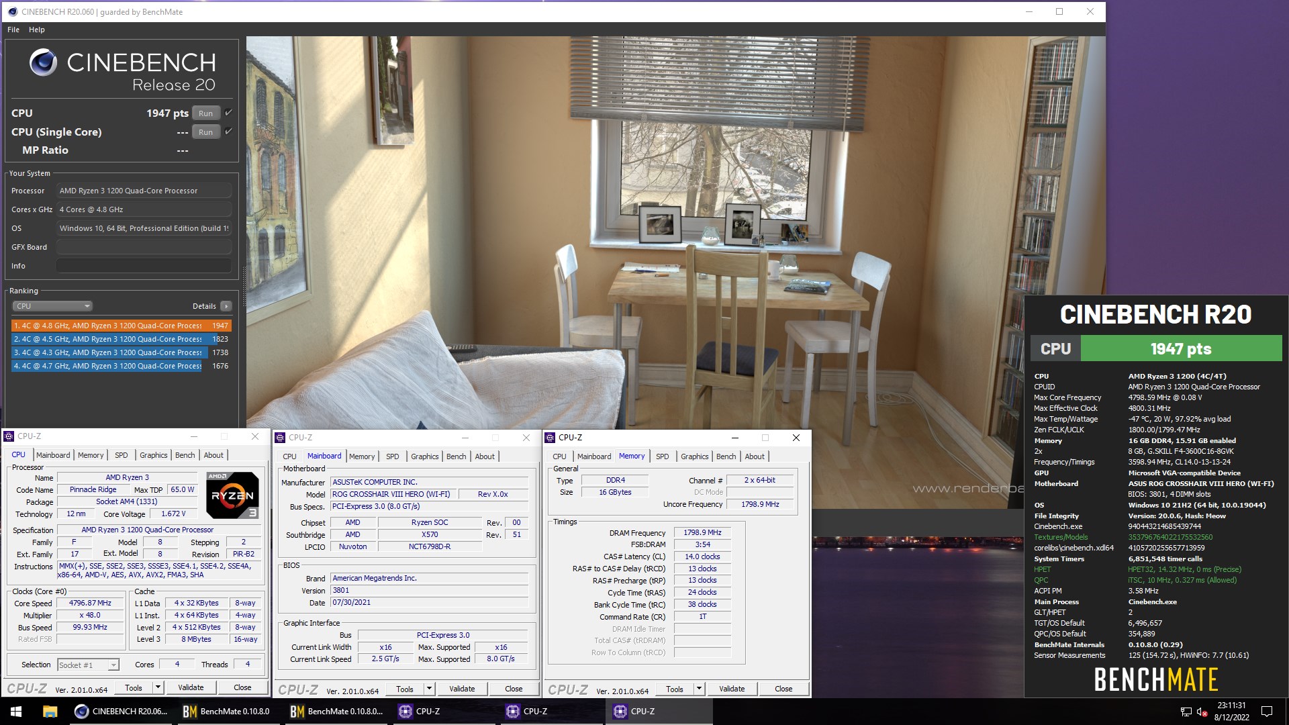Click Cinebench title bar app icon
This screenshot has width=1289, height=725.
click(12, 11)
